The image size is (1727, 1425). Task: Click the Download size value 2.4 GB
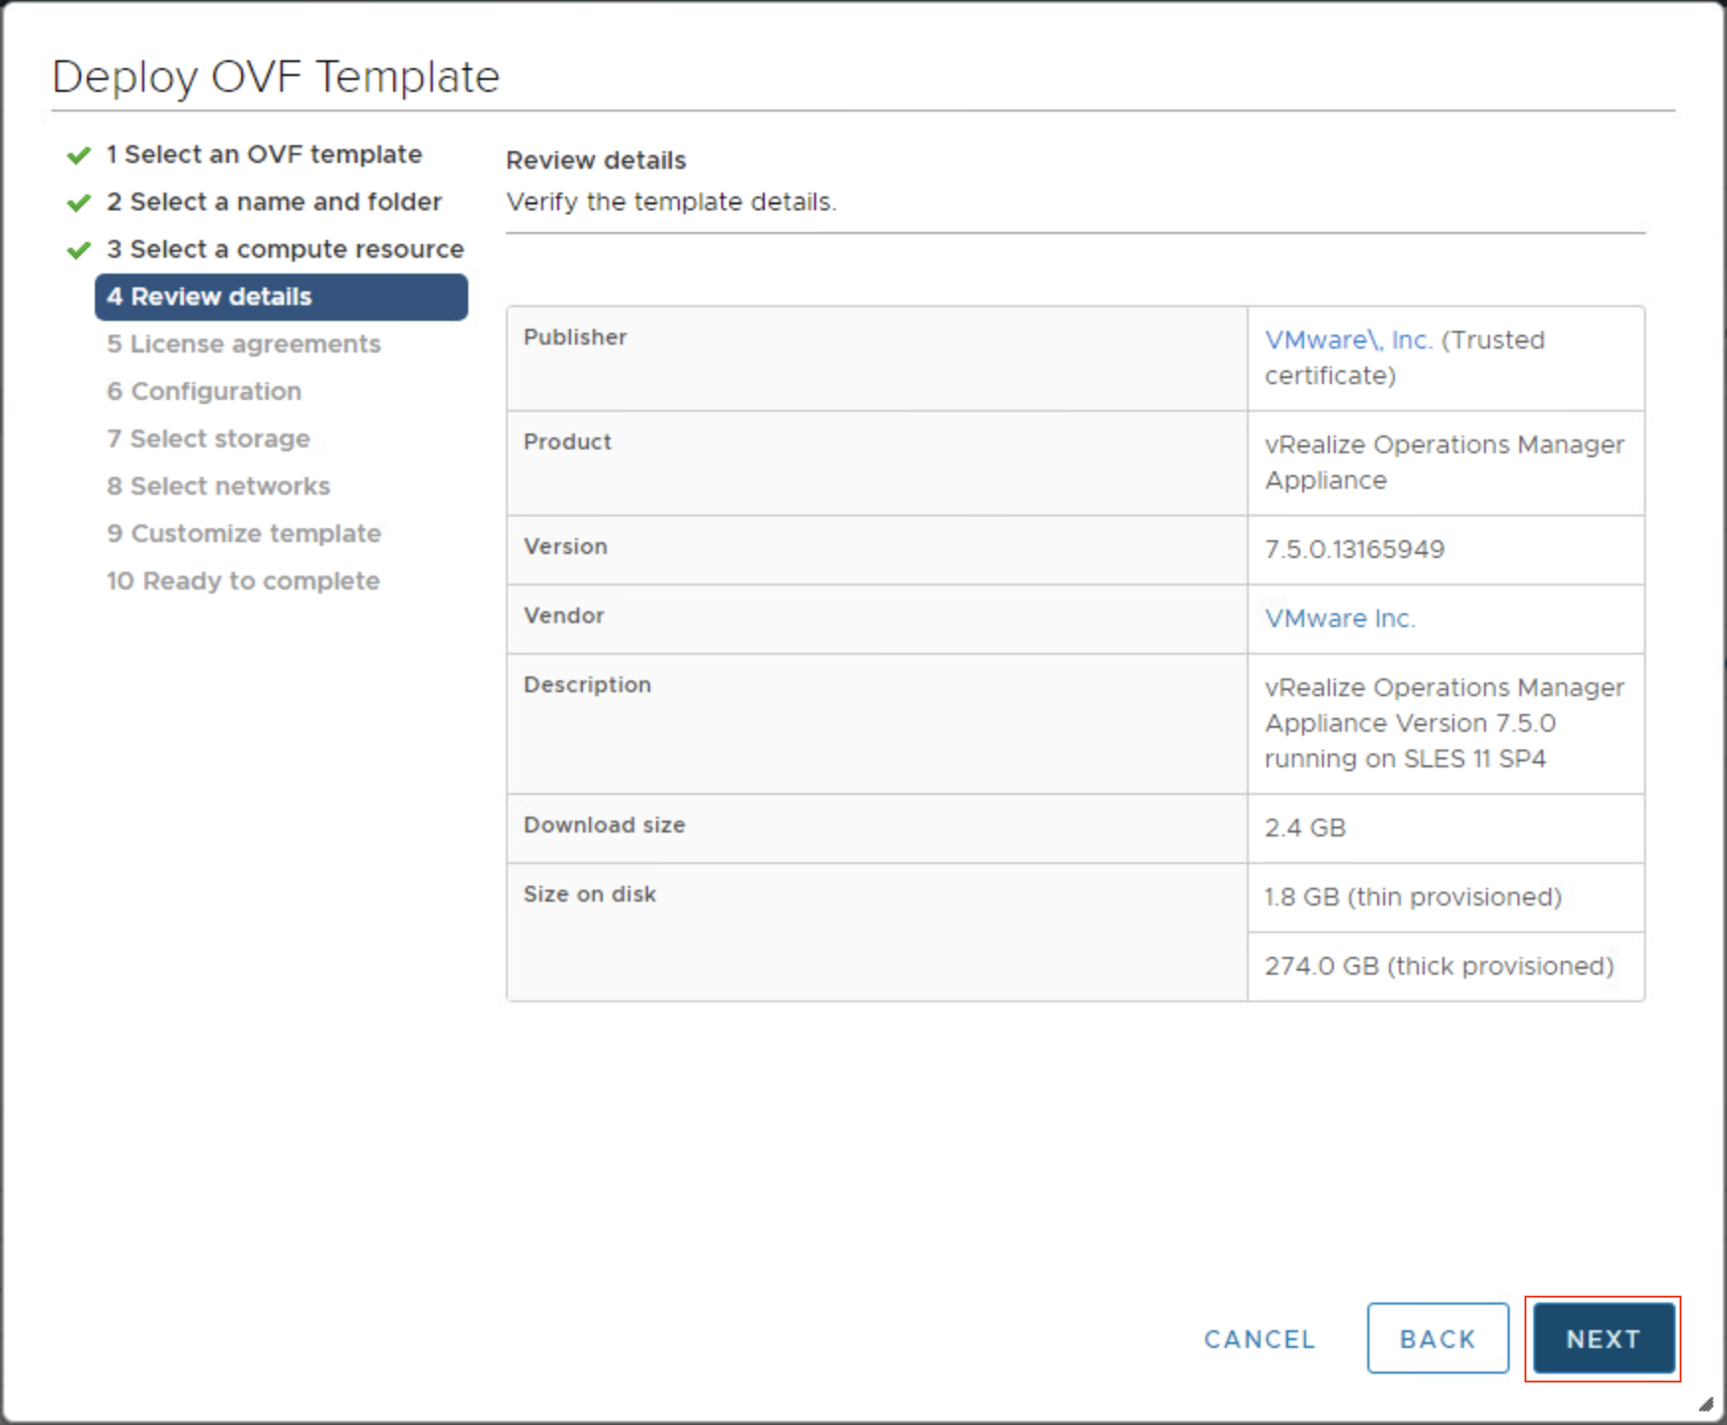point(1305,828)
